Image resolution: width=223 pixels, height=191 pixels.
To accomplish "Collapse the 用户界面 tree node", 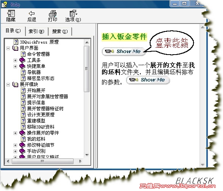I will pyautogui.click(x=8, y=49).
